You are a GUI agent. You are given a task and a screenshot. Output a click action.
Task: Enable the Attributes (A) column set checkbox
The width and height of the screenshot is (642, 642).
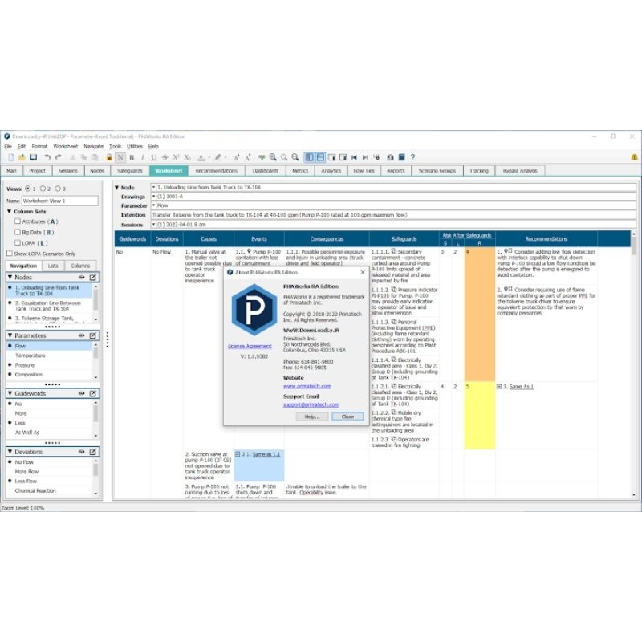point(18,221)
